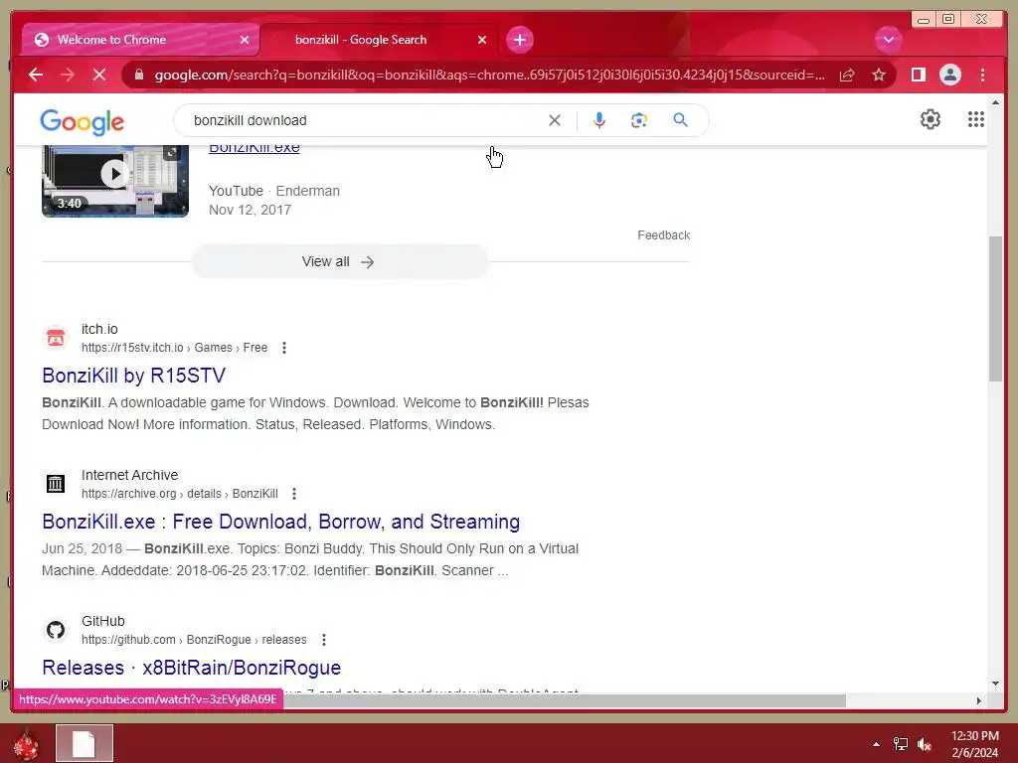Click the horizontal scrollbar thumb
Screen dimensions: 1018x763
565,700
